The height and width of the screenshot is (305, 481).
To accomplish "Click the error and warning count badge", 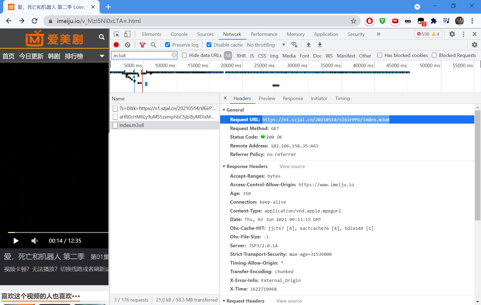I will pyautogui.click(x=428, y=34).
